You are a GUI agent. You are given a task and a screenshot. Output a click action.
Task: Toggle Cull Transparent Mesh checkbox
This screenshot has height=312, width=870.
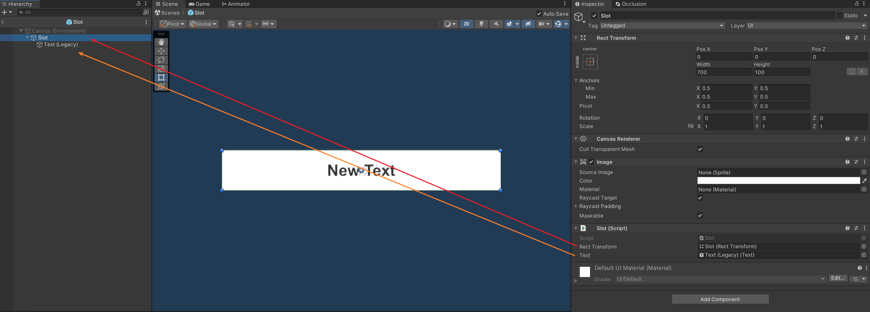coord(700,149)
